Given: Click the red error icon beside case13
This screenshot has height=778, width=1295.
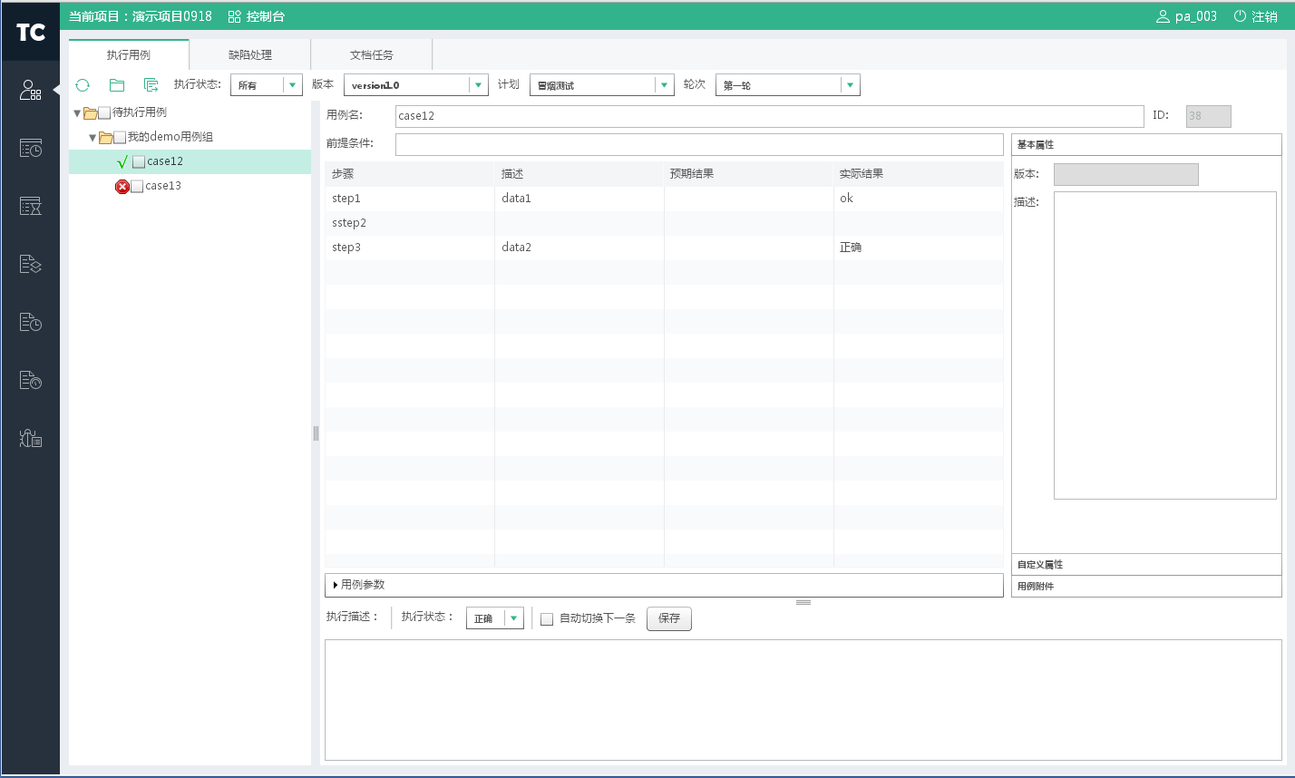Looking at the screenshot, I should pos(122,186).
